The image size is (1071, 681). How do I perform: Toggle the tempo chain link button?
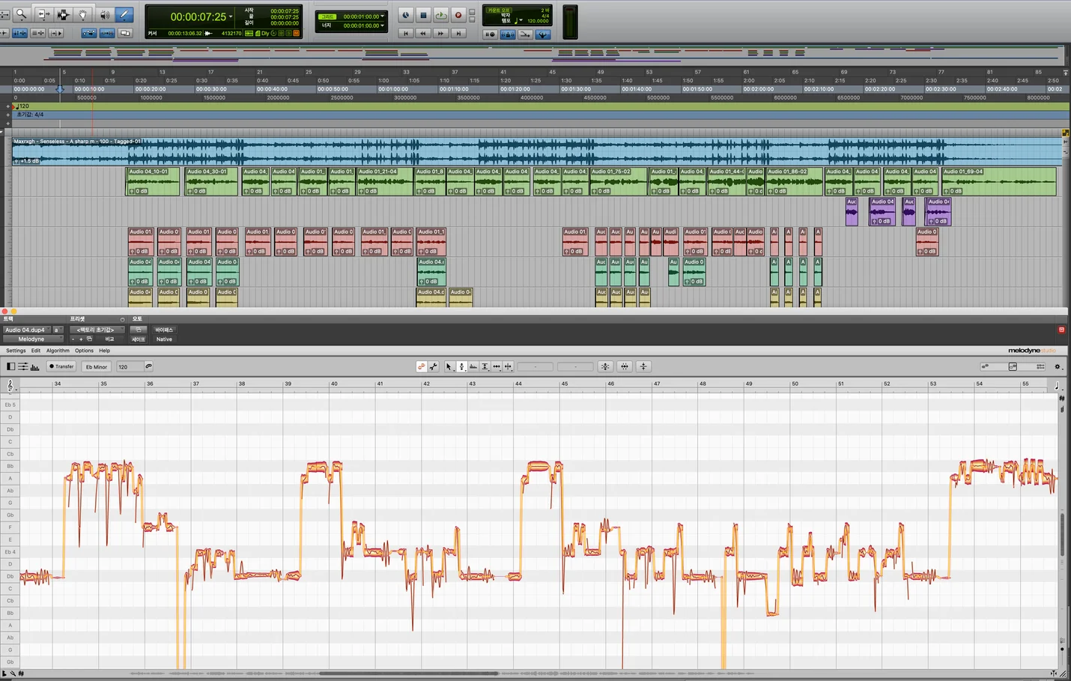pos(148,366)
